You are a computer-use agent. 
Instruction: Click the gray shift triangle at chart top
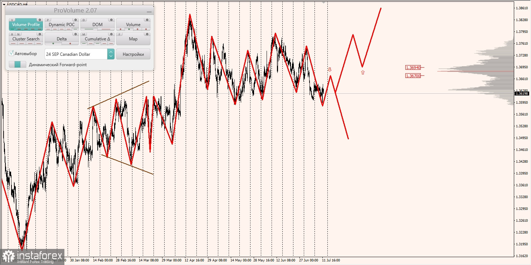(x=324, y=2)
